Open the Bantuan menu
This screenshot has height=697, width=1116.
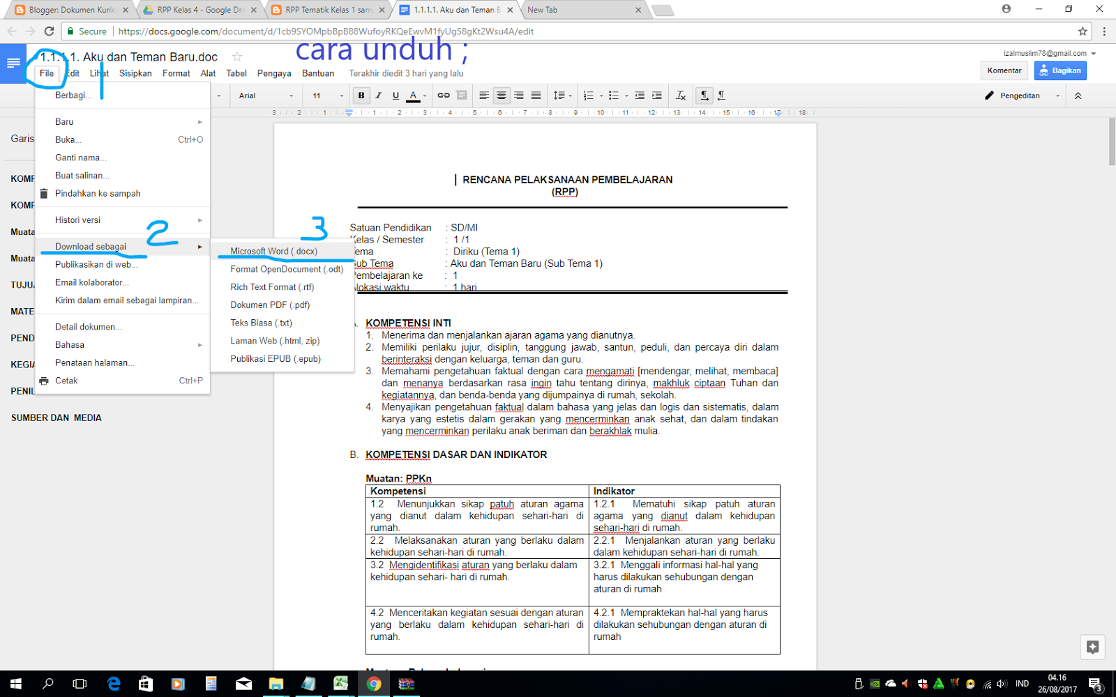[x=318, y=73]
